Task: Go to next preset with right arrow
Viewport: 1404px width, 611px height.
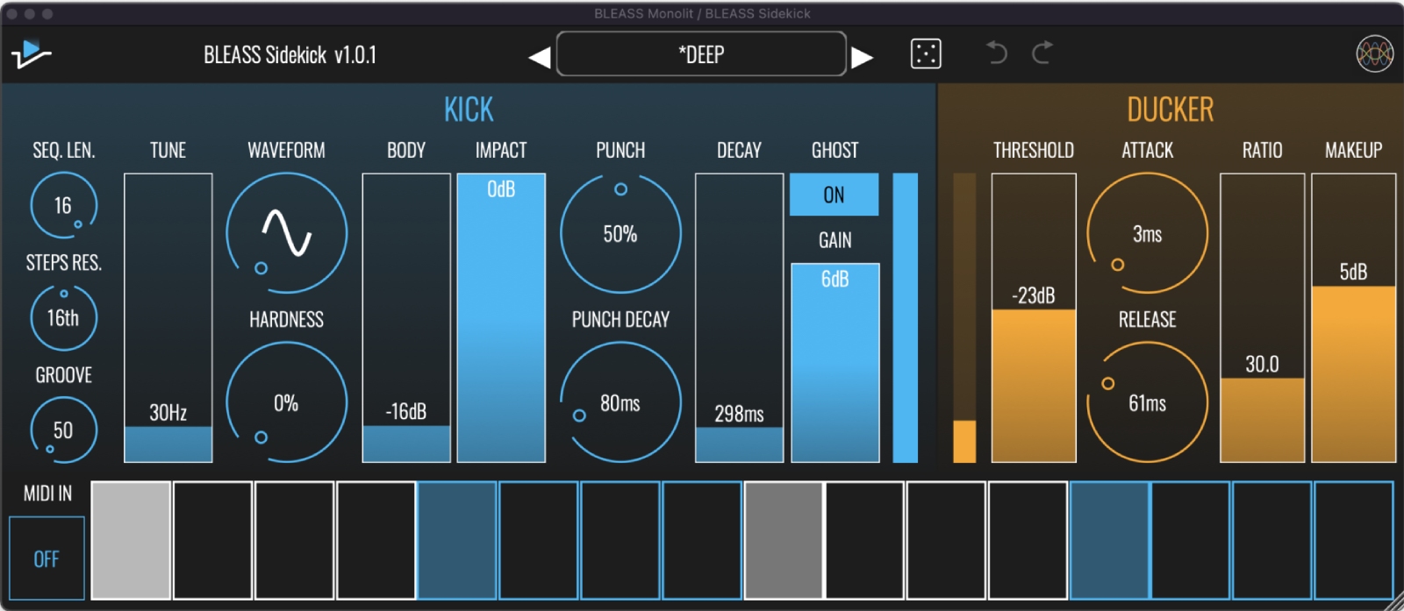Action: pyautogui.click(x=863, y=58)
